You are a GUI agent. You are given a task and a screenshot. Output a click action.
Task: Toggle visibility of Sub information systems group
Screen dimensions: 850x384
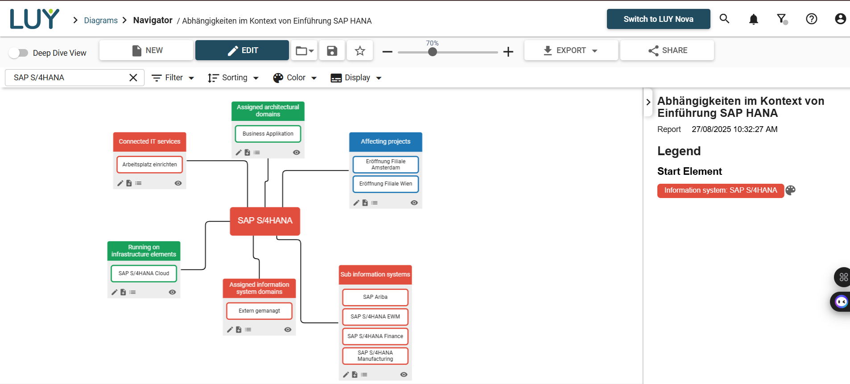point(404,375)
